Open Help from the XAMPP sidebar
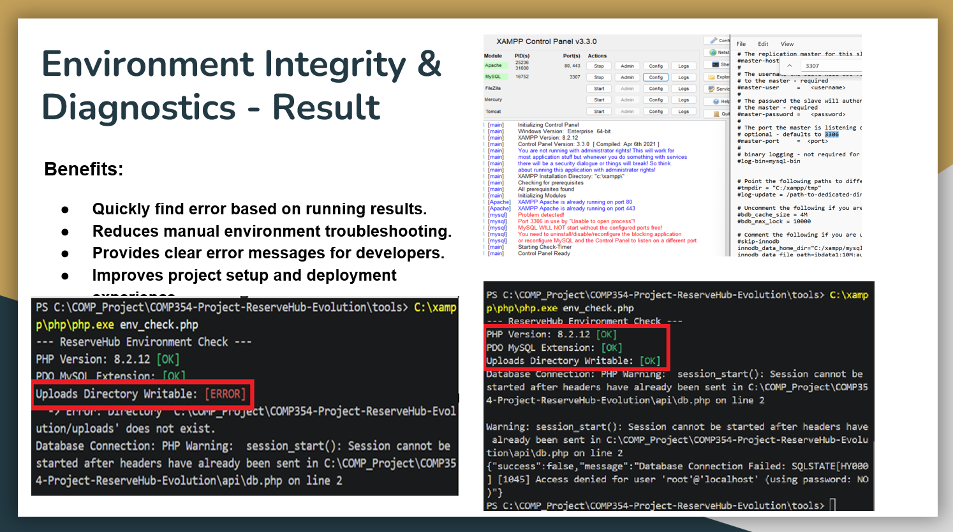 pyautogui.click(x=718, y=101)
